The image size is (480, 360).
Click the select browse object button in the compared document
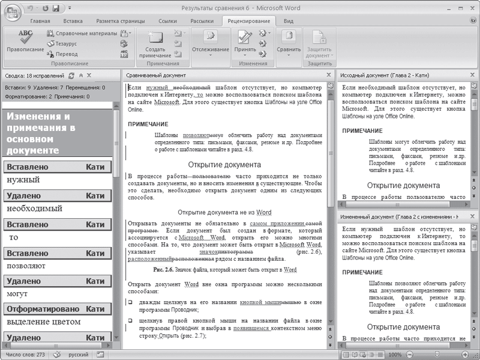(331, 337)
